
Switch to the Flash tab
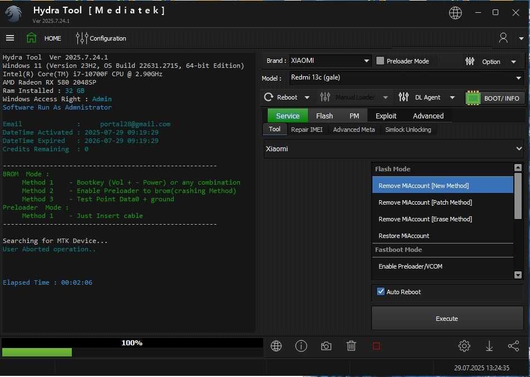point(325,116)
